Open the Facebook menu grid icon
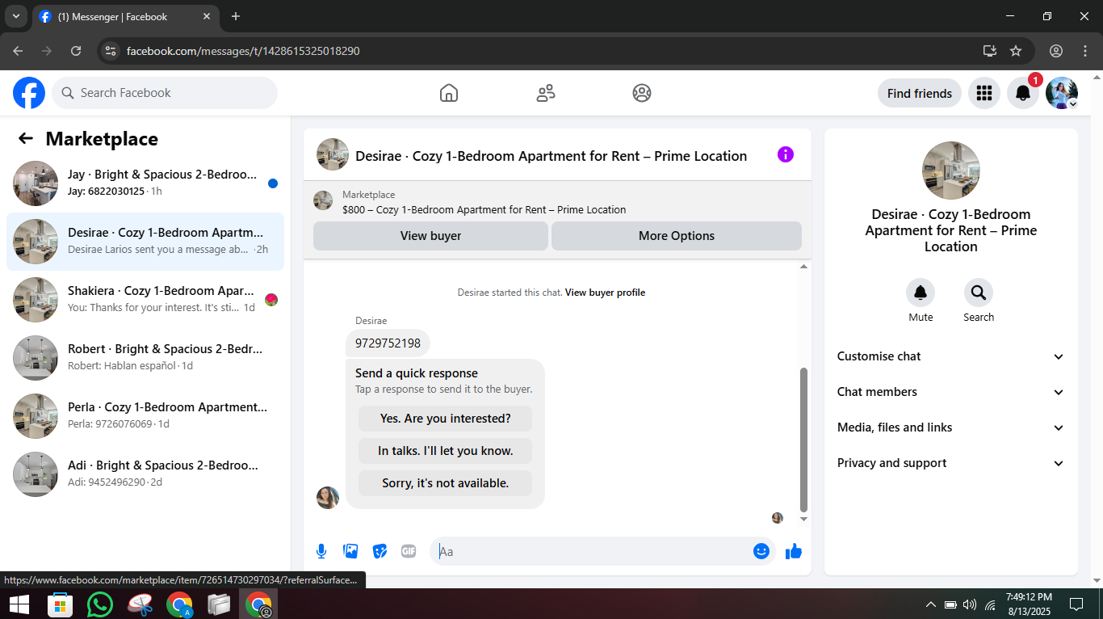 (983, 93)
